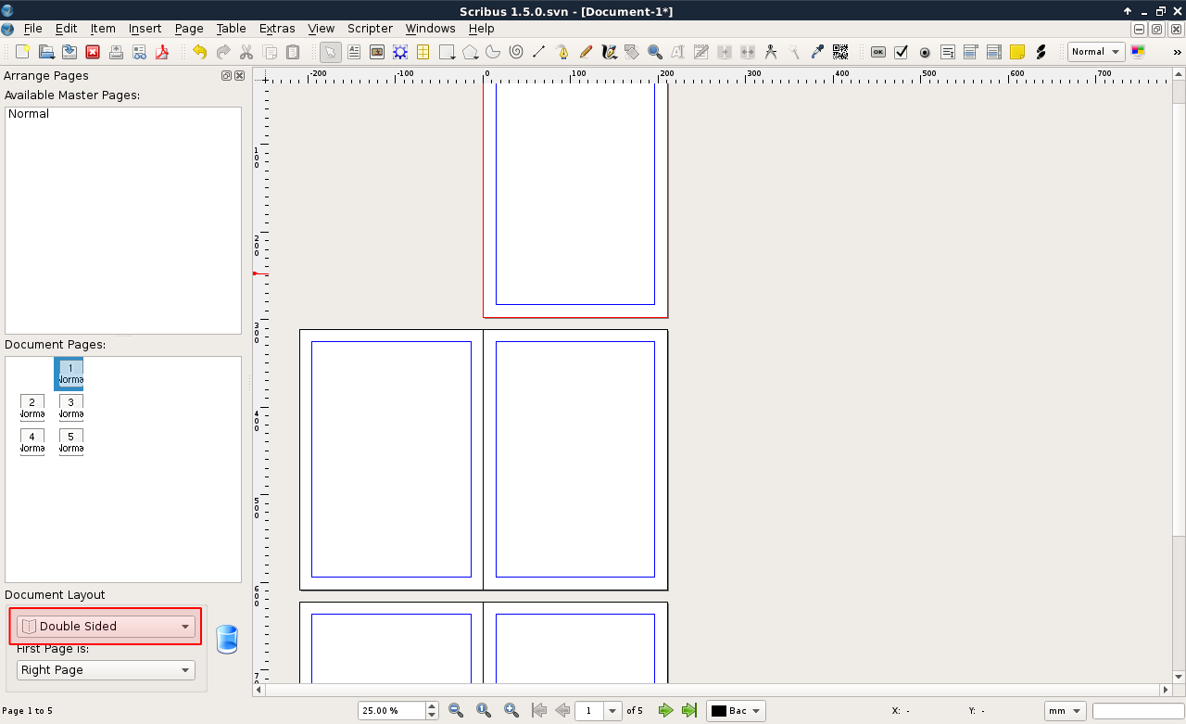Insert a PDF checkbox field
This screenshot has width=1186, height=724.
click(x=901, y=52)
